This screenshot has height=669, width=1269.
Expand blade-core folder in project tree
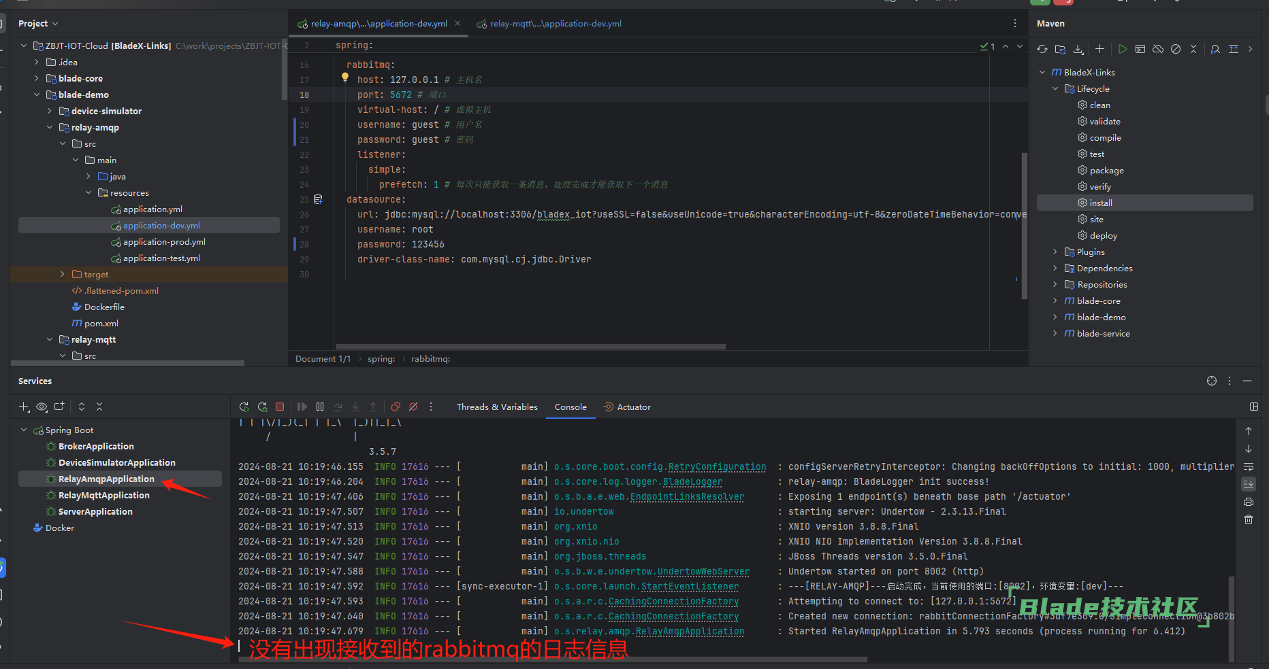[37, 78]
